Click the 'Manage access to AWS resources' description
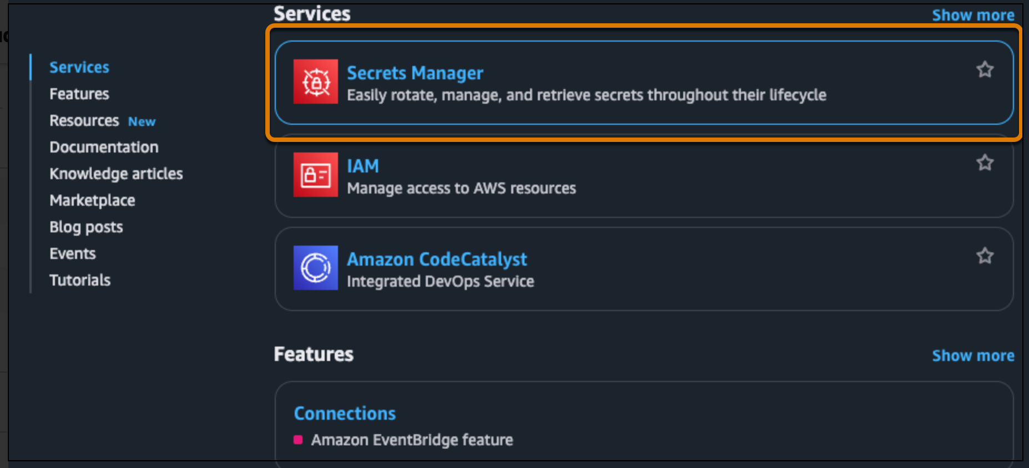 point(461,188)
